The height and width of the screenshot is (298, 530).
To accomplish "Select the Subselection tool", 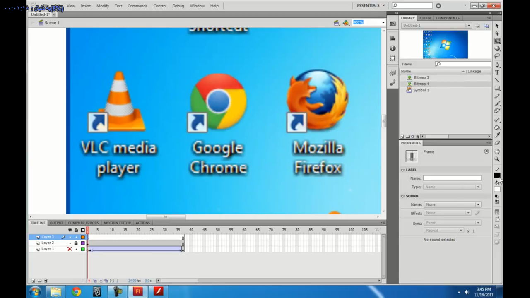I will [x=497, y=33].
